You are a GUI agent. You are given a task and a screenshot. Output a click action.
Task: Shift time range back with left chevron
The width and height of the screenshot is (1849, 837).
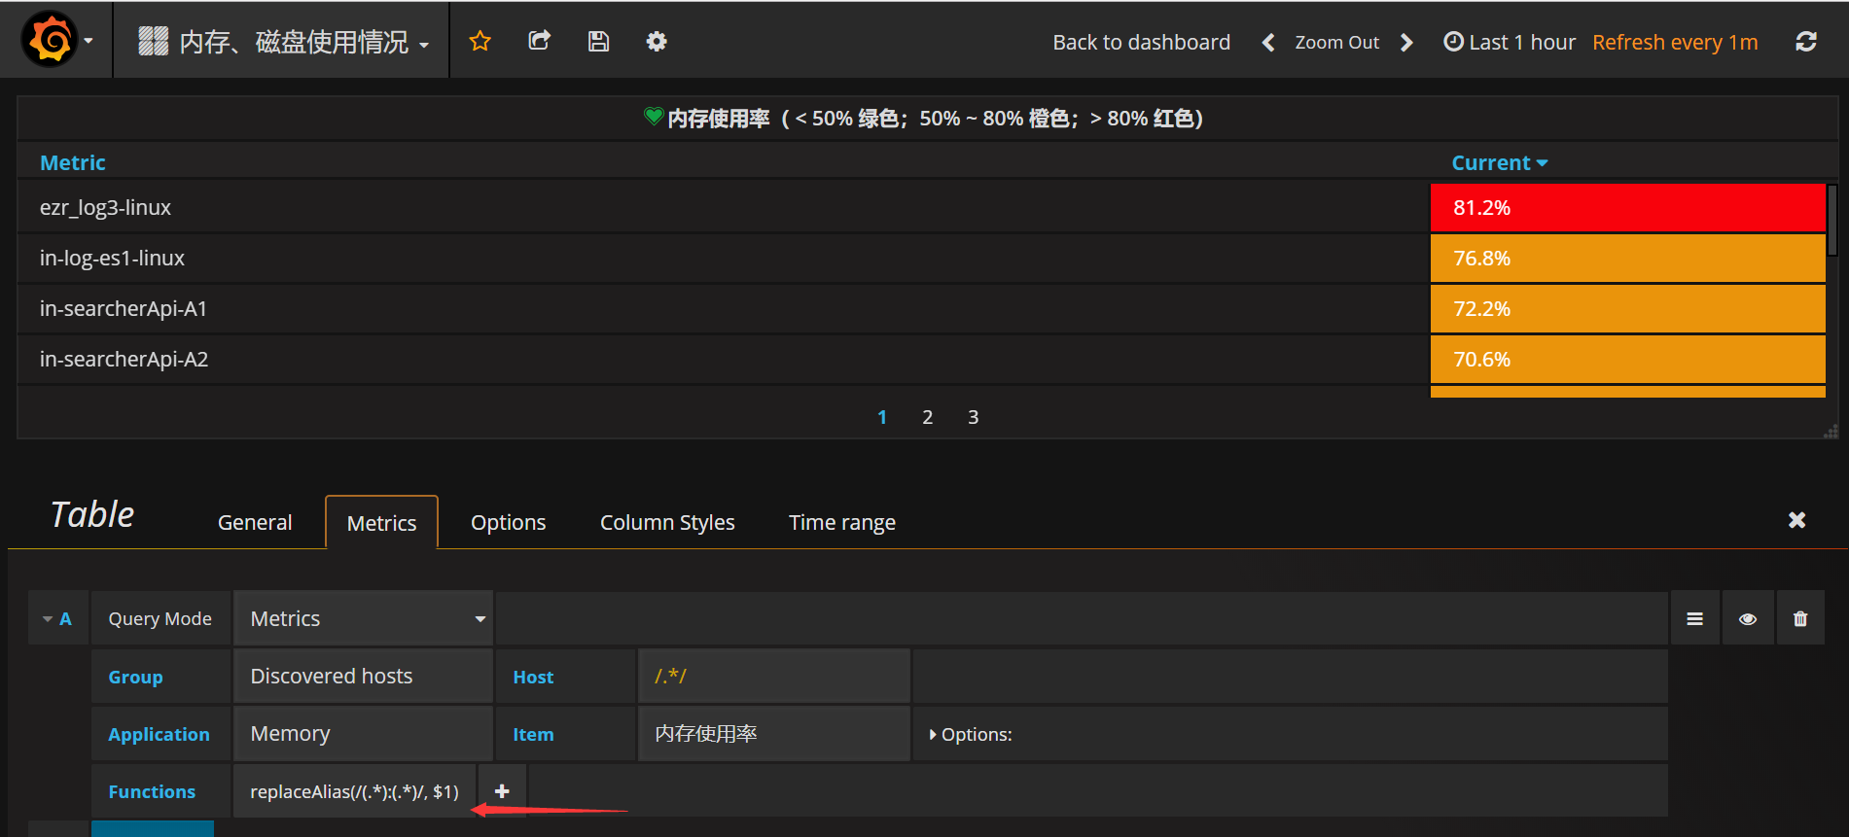click(1267, 42)
